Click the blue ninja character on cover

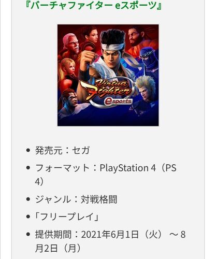149,61
